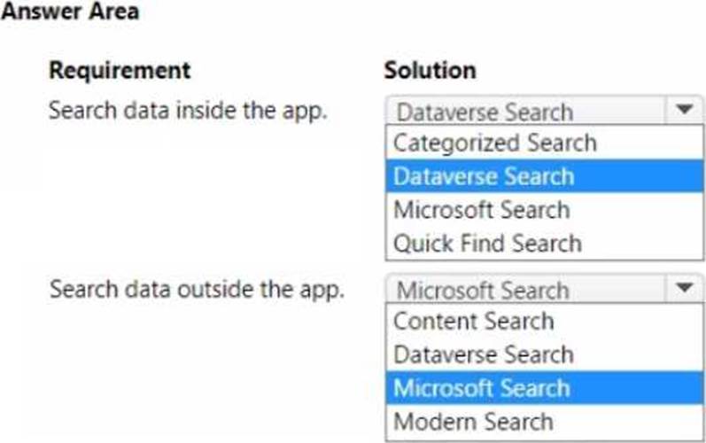Click the Answer Area heading
The image size is (706, 443).
[72, 12]
